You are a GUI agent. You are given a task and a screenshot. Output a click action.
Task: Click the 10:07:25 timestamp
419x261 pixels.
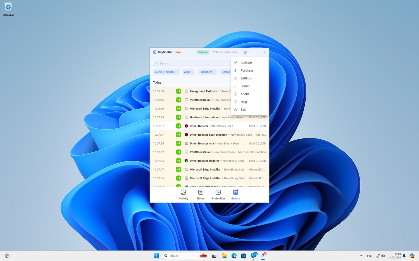[x=158, y=161]
